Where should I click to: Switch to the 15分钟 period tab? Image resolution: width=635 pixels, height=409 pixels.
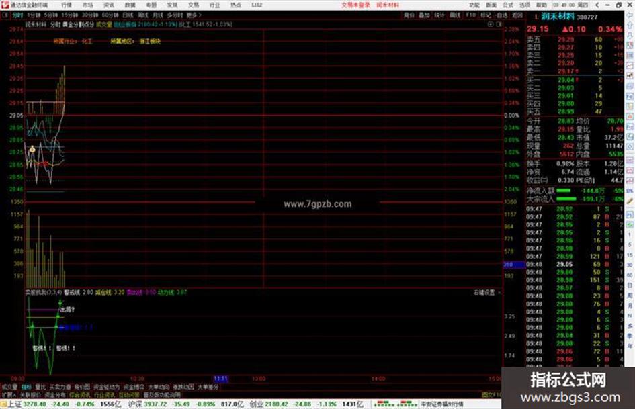[70, 15]
